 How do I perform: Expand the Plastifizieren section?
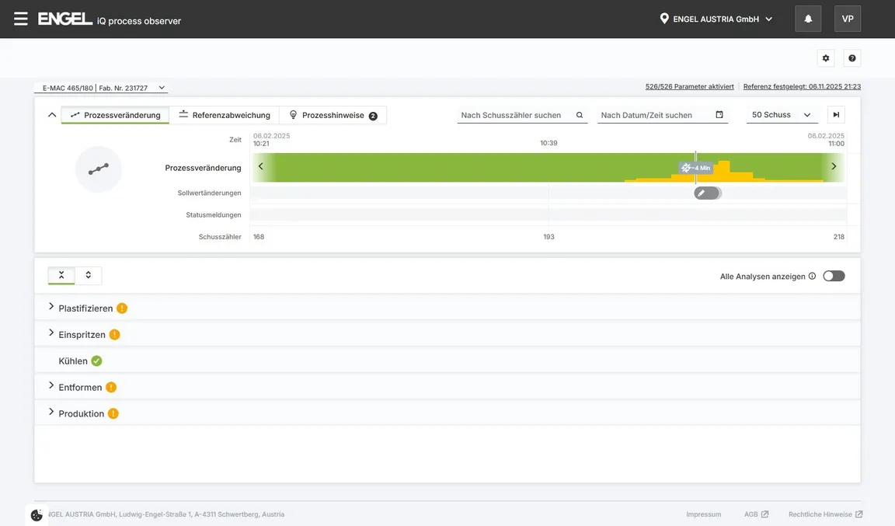pos(51,308)
